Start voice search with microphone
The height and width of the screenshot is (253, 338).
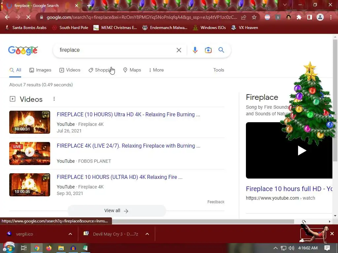(195, 50)
